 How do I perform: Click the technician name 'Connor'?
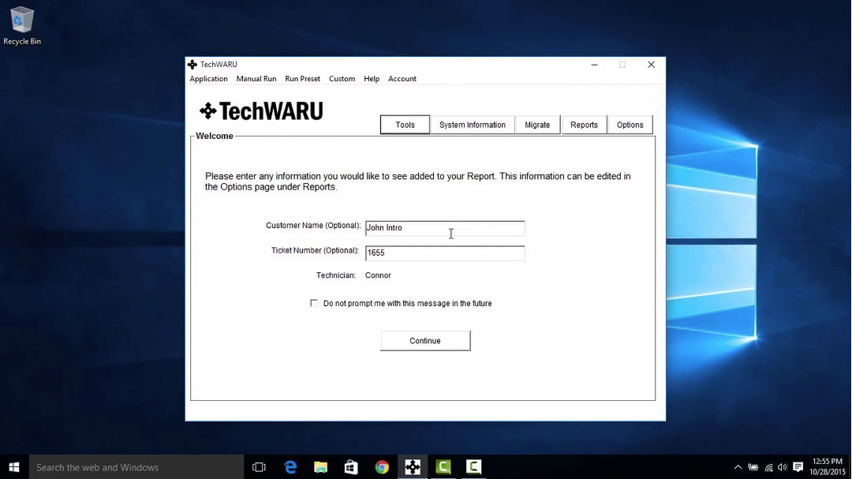pos(378,275)
